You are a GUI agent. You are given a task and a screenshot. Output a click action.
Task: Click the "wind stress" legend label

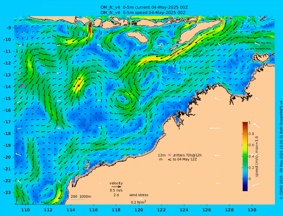(139, 195)
